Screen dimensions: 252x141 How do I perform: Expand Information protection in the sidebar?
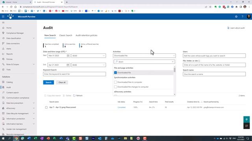[34, 119]
